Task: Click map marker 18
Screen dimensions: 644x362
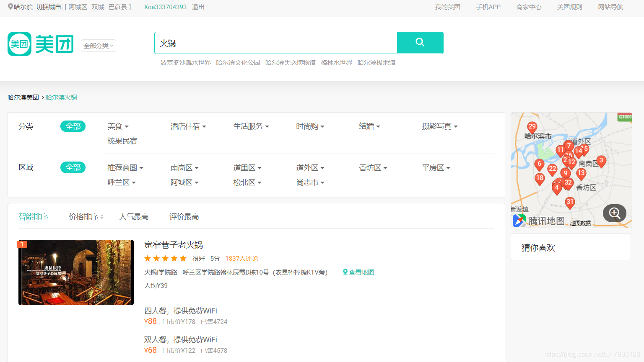Action: (540, 179)
